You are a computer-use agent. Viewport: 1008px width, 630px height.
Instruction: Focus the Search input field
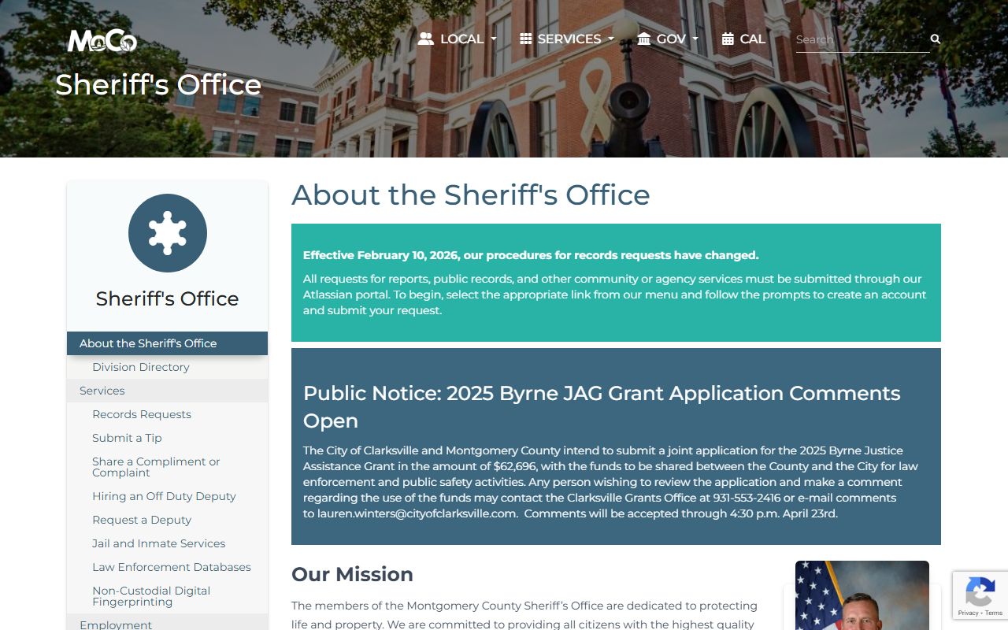click(x=858, y=39)
